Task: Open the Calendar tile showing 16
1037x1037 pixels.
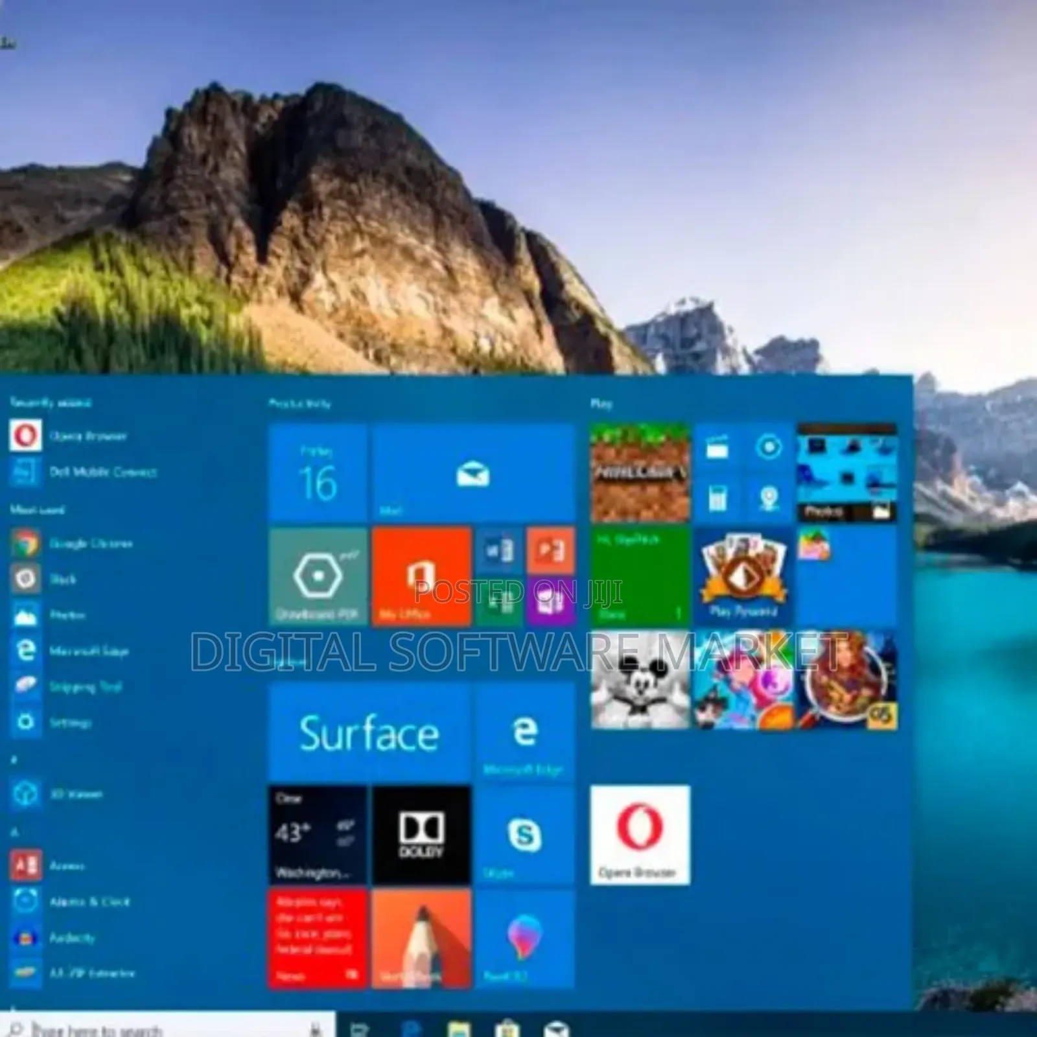Action: tap(318, 472)
